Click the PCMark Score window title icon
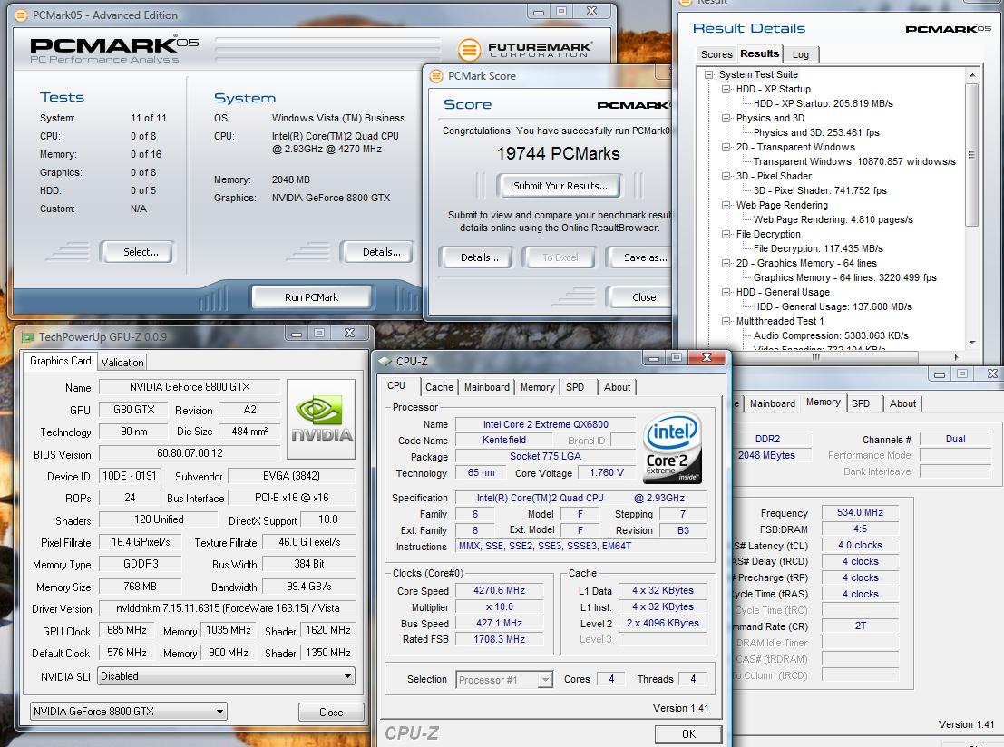Screen dimensions: 1004x747 point(436,76)
